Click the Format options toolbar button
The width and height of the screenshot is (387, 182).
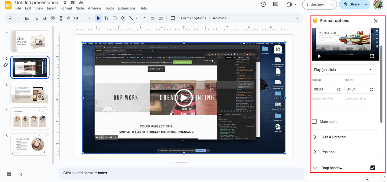(193, 18)
